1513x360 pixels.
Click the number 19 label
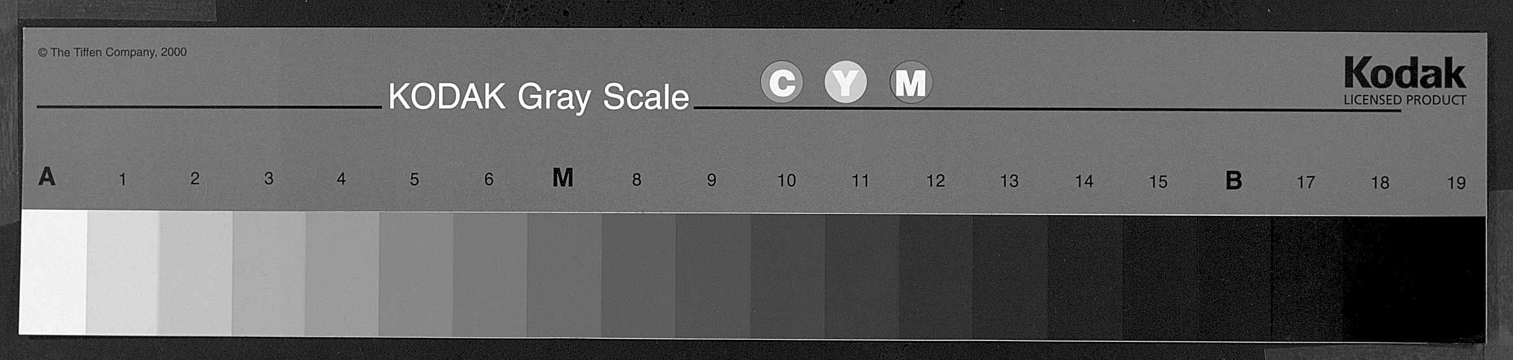(1456, 183)
